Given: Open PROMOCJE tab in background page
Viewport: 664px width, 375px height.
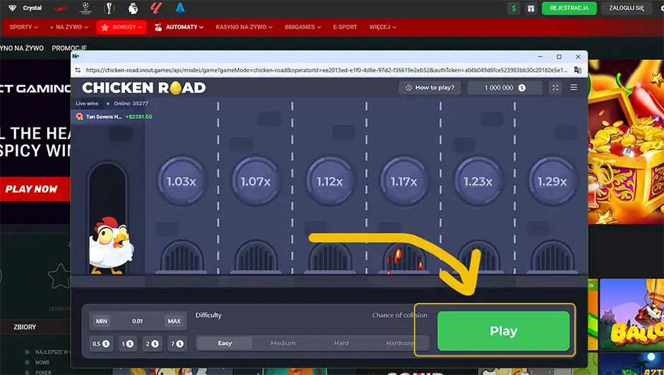Looking at the screenshot, I should click(69, 48).
